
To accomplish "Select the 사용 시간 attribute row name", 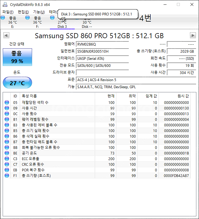I will pyautogui.click(x=29, y=108).
